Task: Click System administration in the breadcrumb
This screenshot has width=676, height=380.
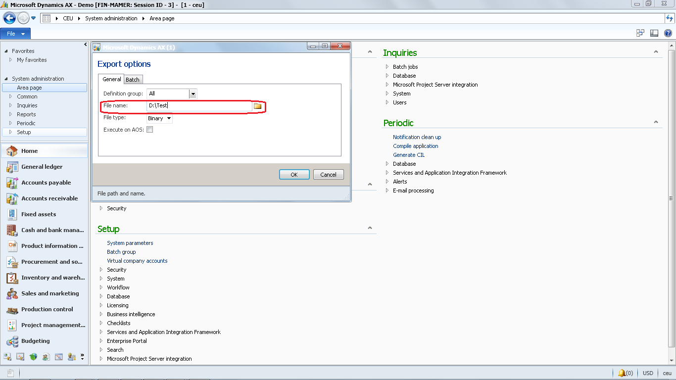Action: tap(111, 18)
